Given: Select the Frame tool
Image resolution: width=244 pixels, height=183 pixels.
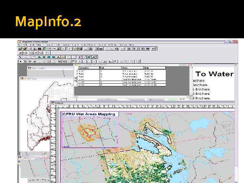Looking at the screenshot, I should (63, 57).
